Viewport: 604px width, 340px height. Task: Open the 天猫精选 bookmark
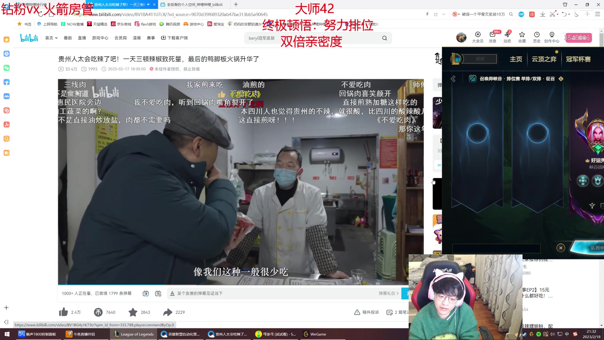(x=97, y=24)
